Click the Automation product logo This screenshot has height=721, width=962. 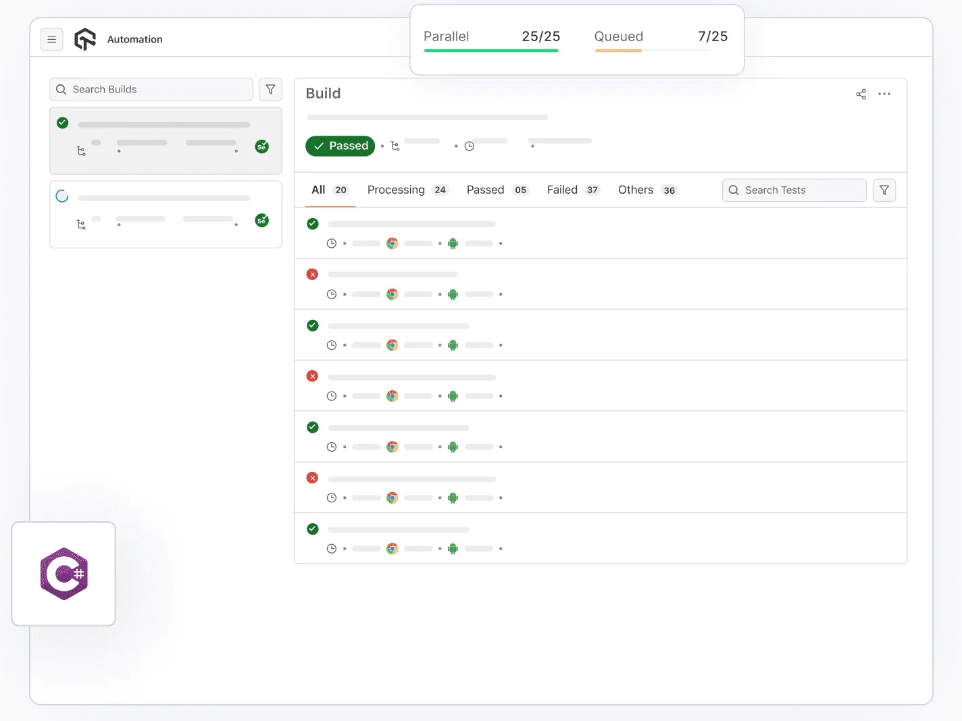pos(84,39)
